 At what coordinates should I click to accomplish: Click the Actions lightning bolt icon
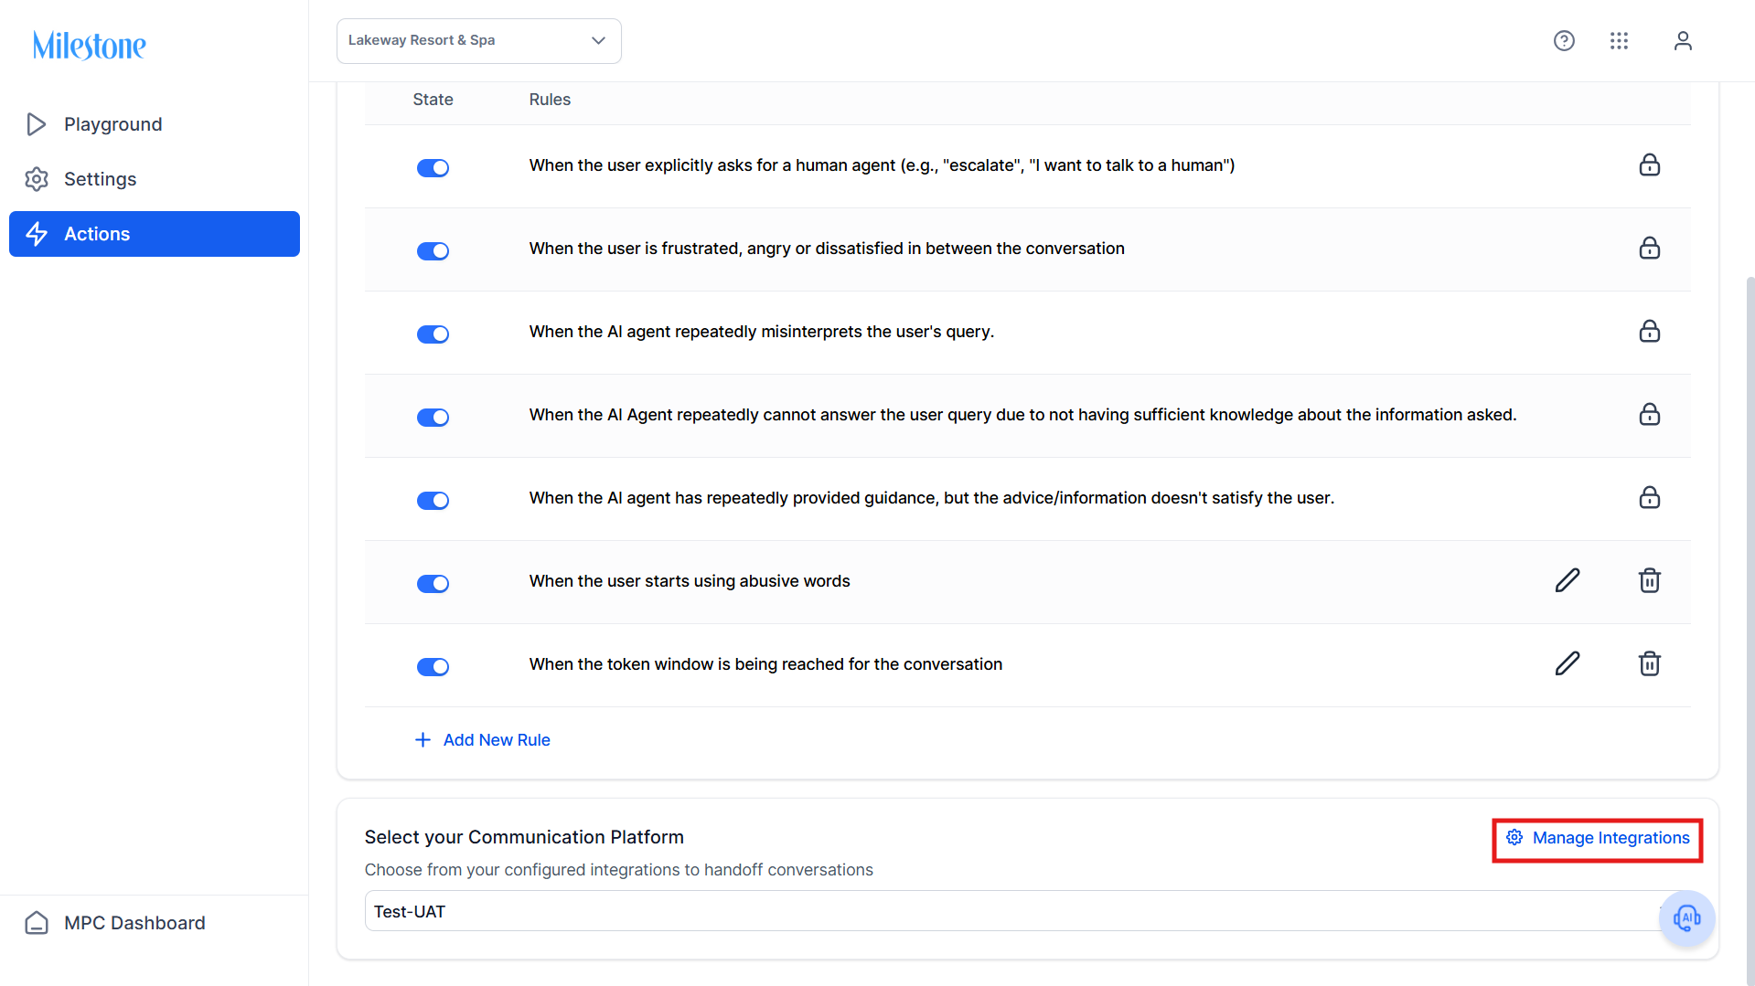pyautogui.click(x=37, y=234)
